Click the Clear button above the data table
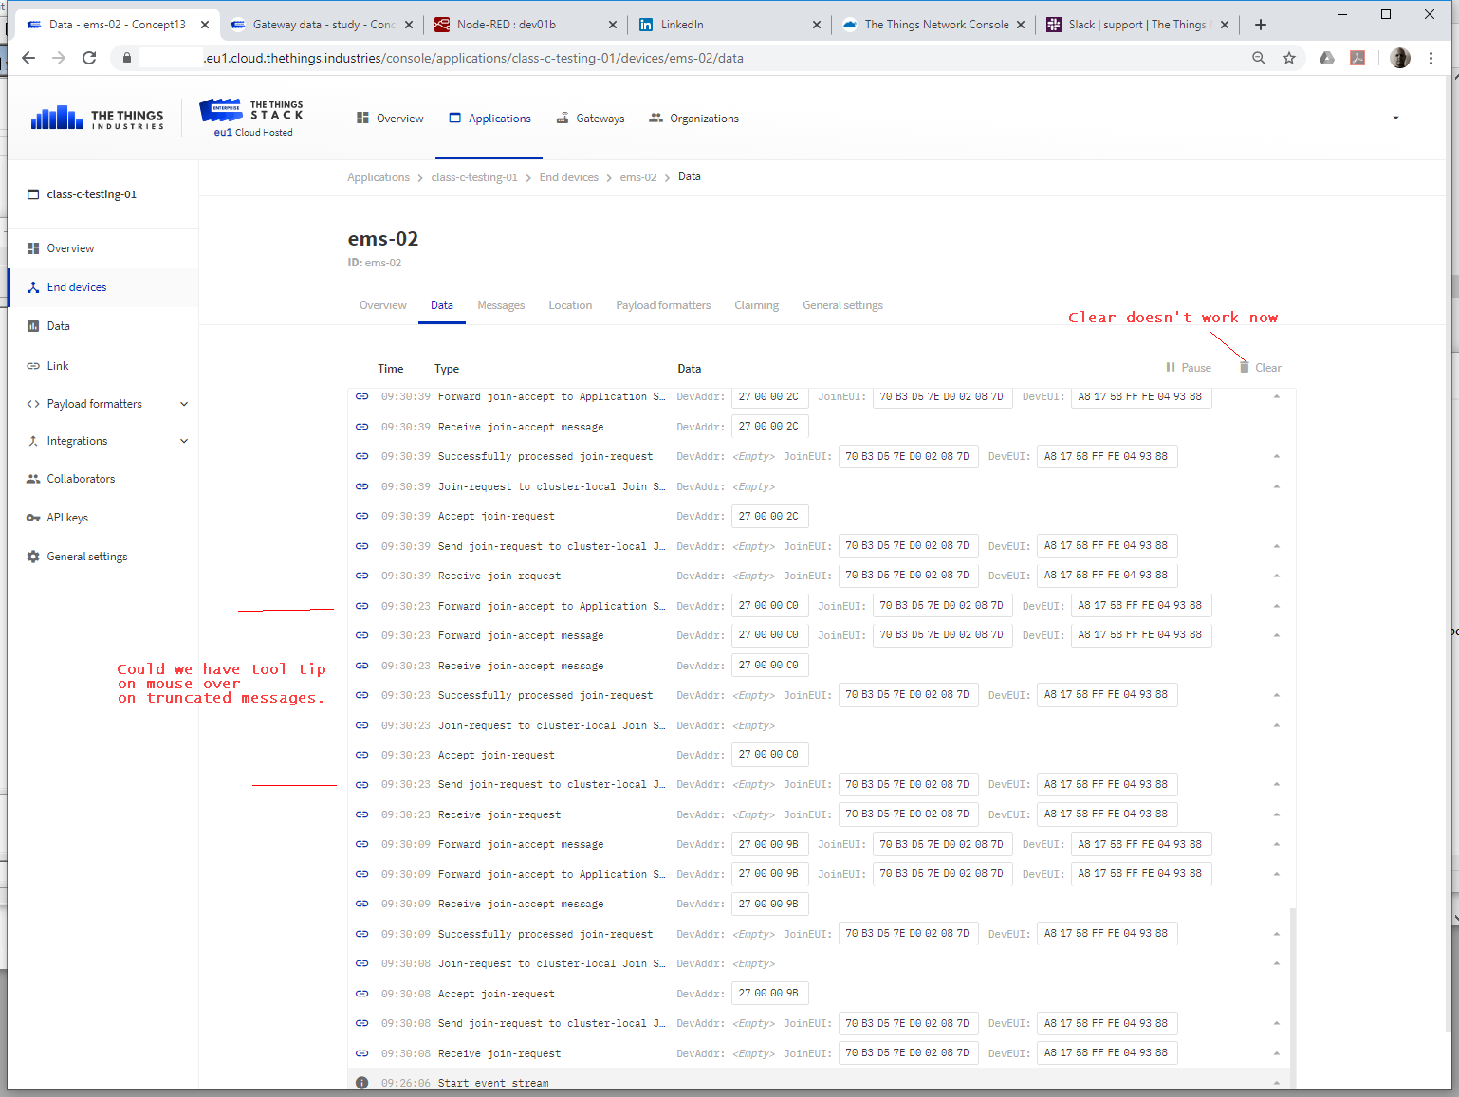This screenshot has width=1459, height=1097. click(1260, 367)
